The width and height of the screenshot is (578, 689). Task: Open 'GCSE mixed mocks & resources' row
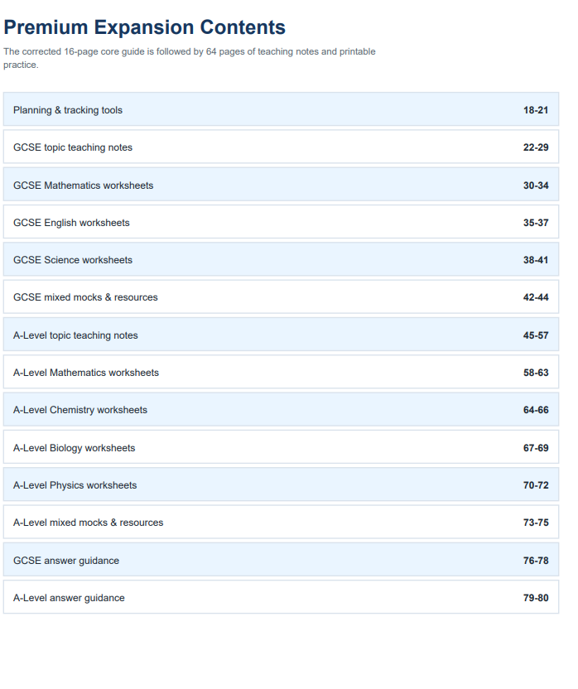(281, 296)
